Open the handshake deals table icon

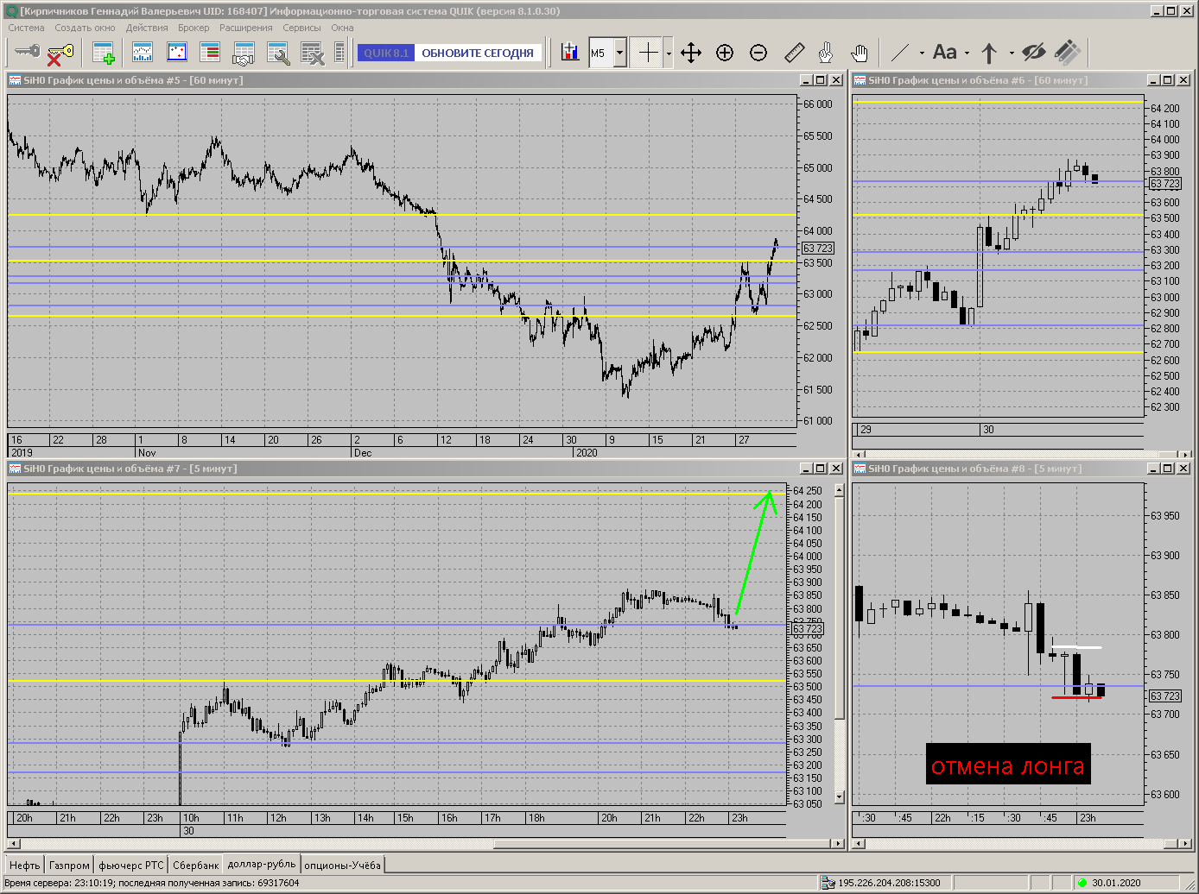coord(244,53)
